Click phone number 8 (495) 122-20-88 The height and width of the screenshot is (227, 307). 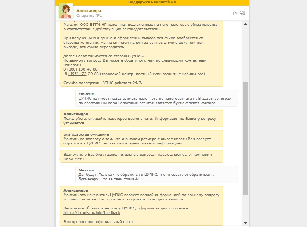pos(82,74)
